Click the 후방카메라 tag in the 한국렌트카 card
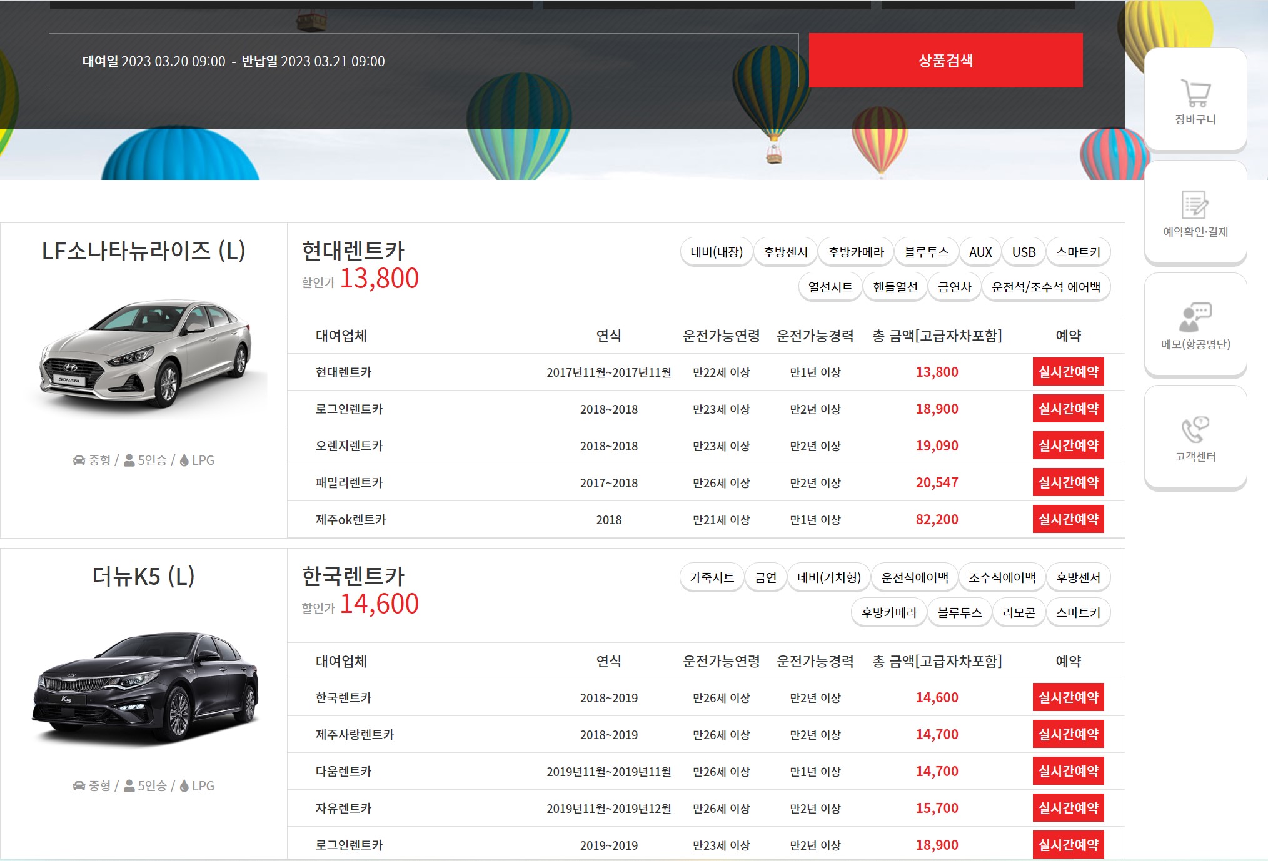Viewport: 1268px width, 861px height. coord(888,612)
